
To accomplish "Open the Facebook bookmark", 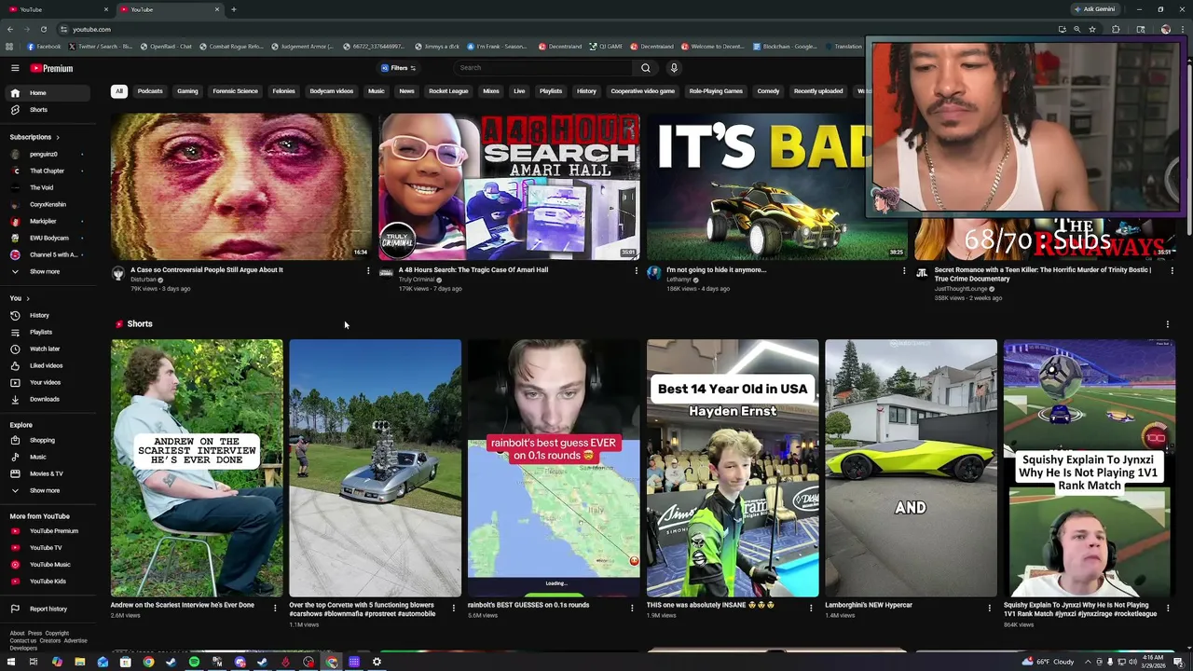I will (44, 47).
